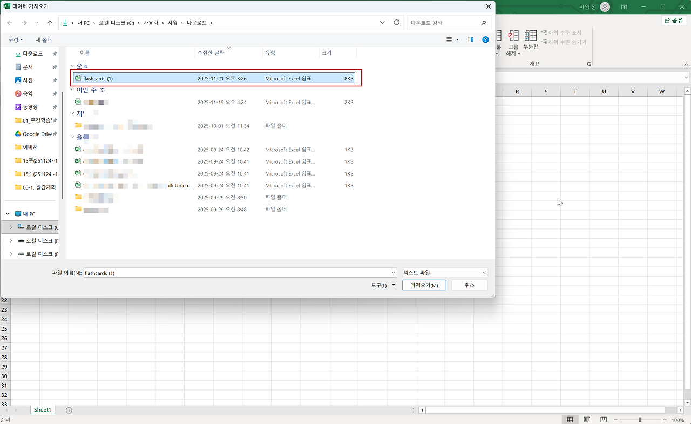Open the 개요 group dialog launcher in Excel
Screen dimensions: 691x424
pyautogui.click(x=589, y=64)
